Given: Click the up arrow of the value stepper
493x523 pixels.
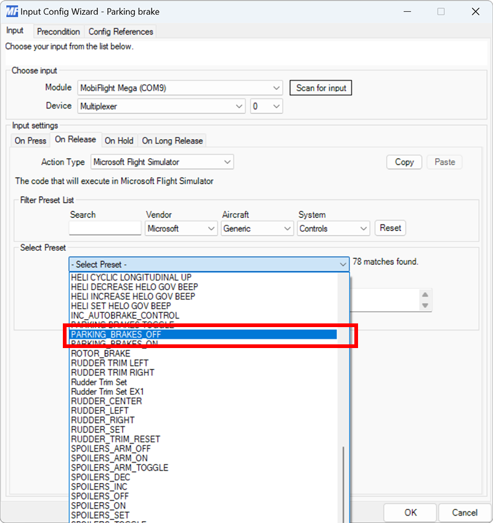Looking at the screenshot, I should 425,295.
